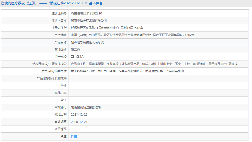252x142 pixels.
Task: Click expiry date 2026-12-21
Action: click(79, 122)
